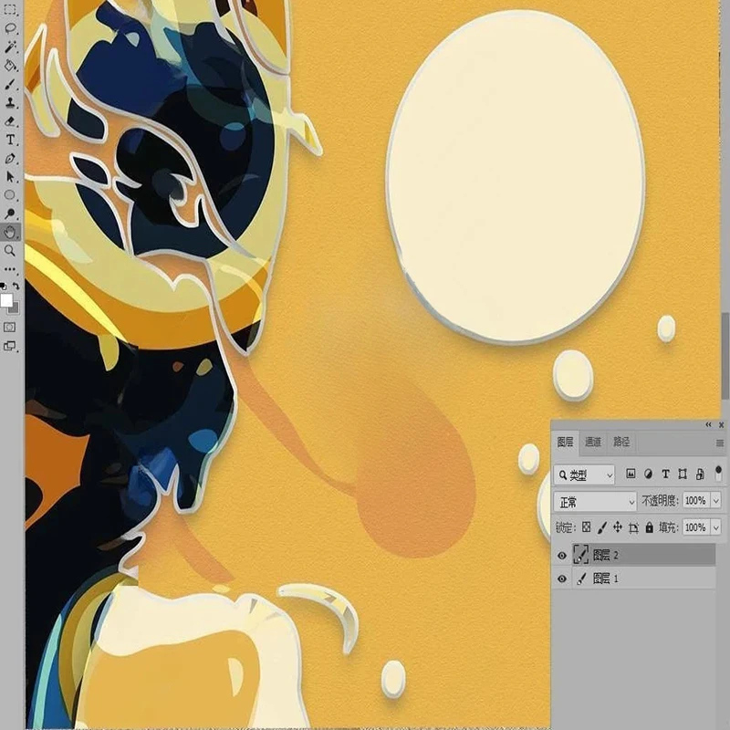Swap foreground and background colors
Screen dimensions: 730x730
pyautogui.click(x=16, y=286)
